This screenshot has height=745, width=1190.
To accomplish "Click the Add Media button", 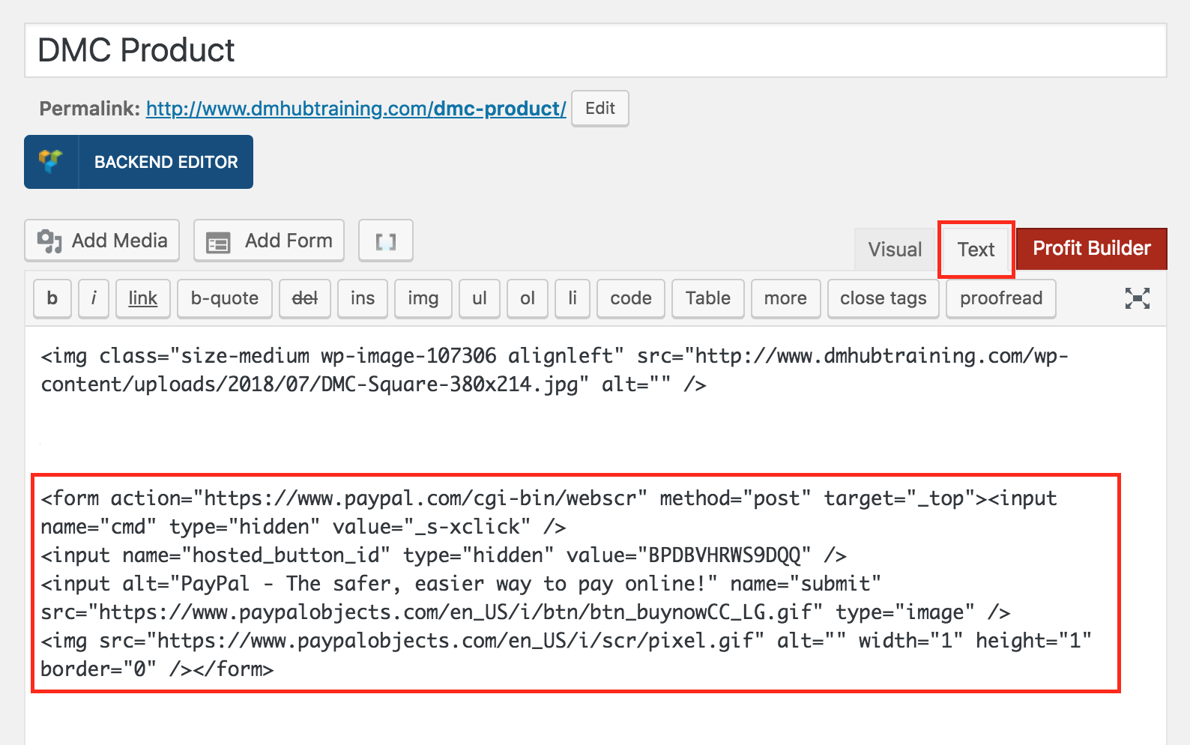I will point(102,241).
